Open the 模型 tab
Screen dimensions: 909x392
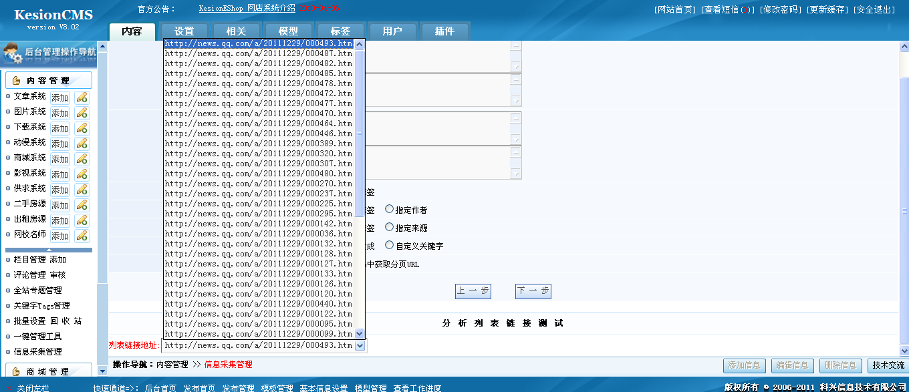point(288,31)
